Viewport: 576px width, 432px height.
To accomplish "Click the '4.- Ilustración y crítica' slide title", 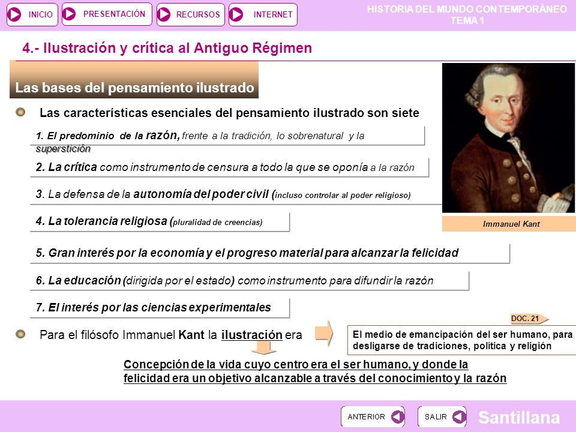I will pos(167,48).
